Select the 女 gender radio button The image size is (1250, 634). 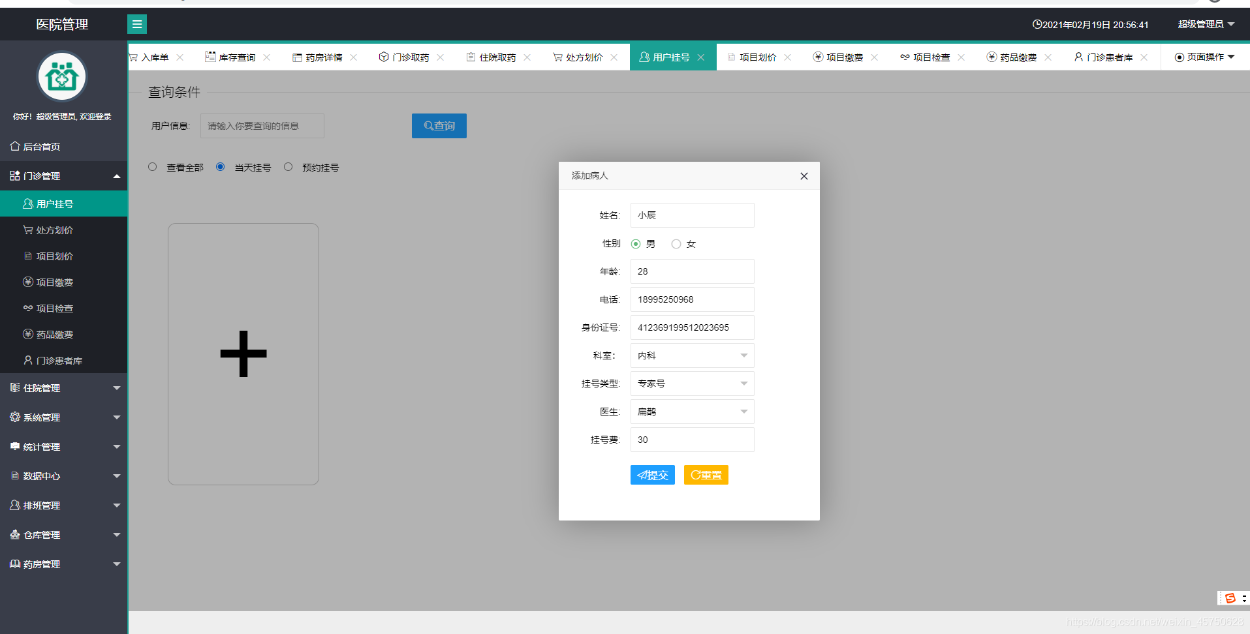(x=676, y=243)
